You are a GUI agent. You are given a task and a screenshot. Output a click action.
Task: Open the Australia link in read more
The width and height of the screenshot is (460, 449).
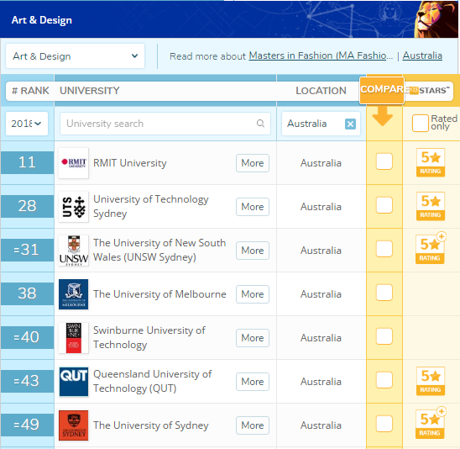coord(422,55)
